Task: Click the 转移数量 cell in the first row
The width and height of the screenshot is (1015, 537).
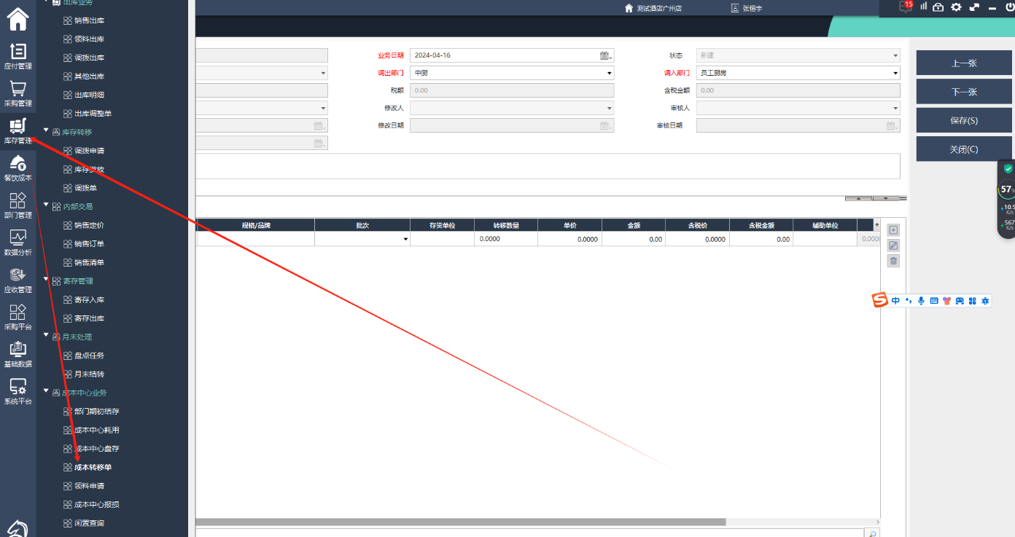Action: (x=505, y=239)
